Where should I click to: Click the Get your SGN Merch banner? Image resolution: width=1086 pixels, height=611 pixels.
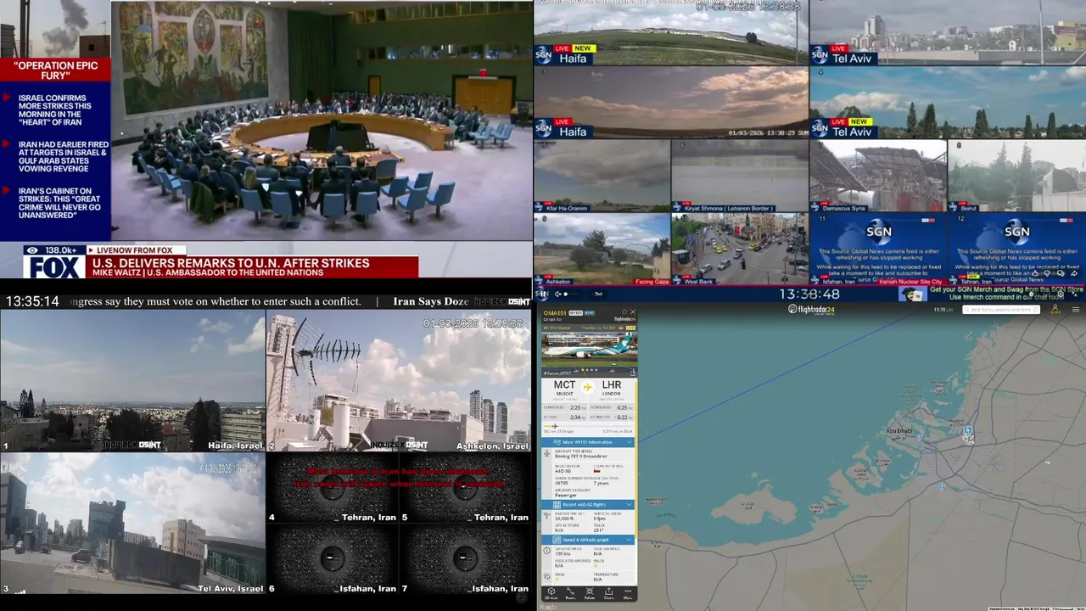(x=1006, y=293)
